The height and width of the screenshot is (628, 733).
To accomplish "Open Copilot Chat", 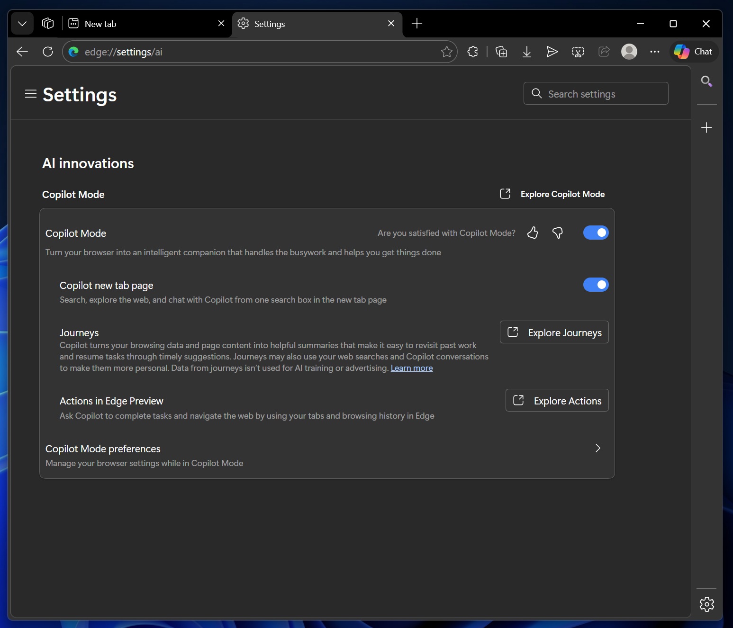I will [x=693, y=52].
